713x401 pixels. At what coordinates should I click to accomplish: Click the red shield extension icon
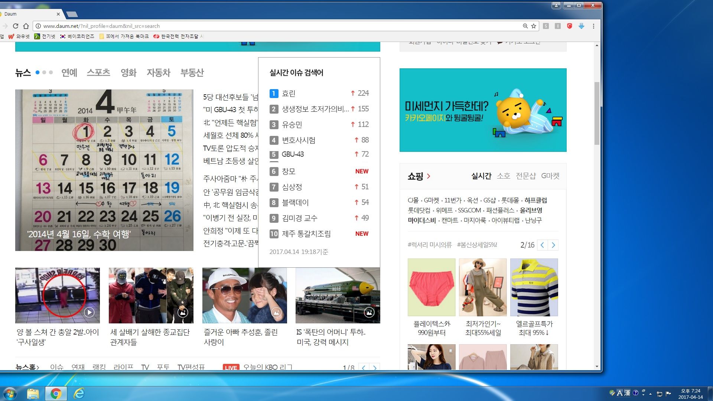click(570, 26)
